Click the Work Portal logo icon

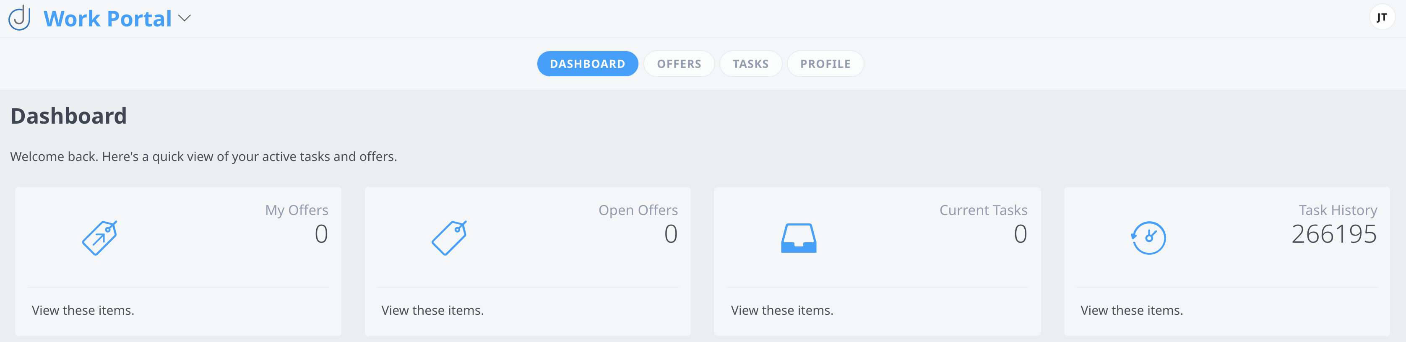coord(20,18)
